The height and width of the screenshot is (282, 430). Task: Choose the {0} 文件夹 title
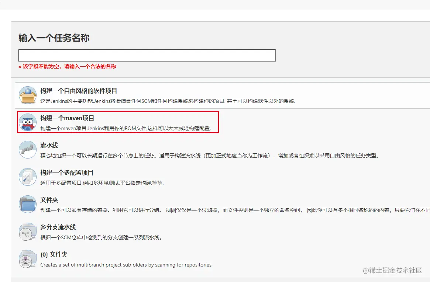click(x=54, y=255)
